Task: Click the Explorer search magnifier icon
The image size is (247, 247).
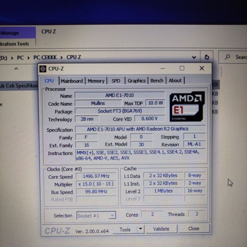Action: pyautogui.click(x=227, y=57)
